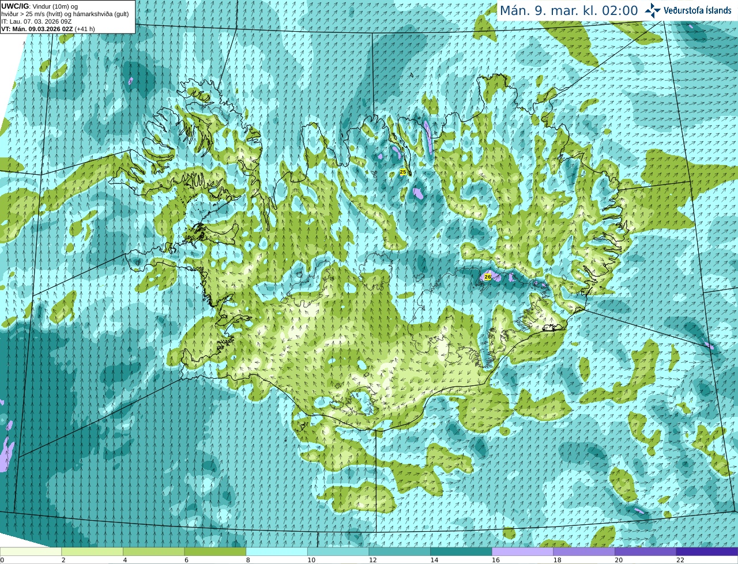
Task: Click the legend scale value 6
Action: pyautogui.click(x=186, y=560)
